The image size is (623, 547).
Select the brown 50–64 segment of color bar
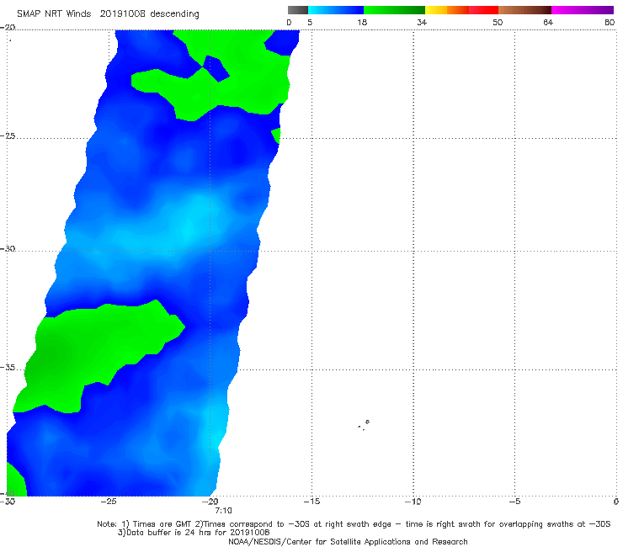pos(524,10)
